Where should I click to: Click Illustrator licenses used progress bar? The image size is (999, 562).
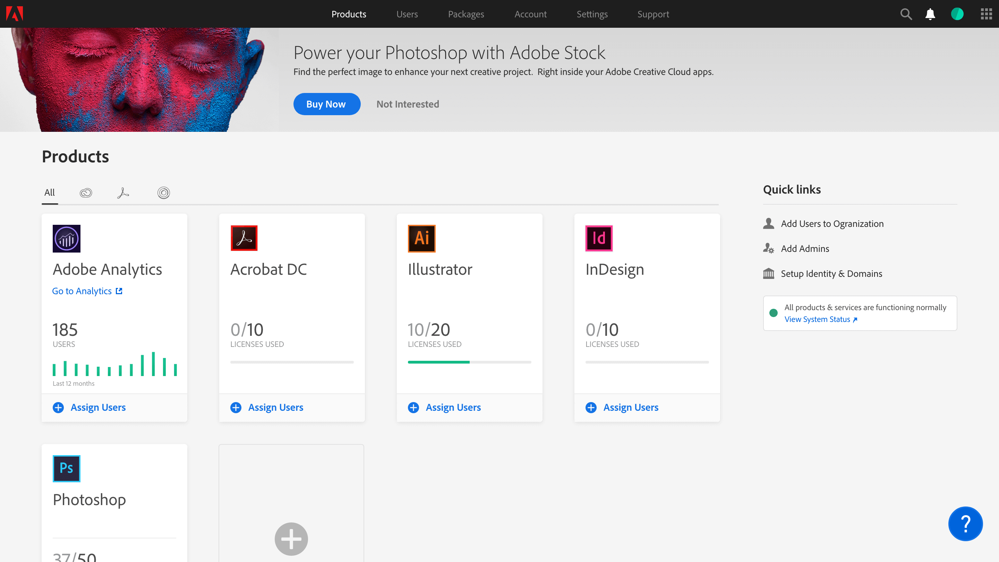(x=469, y=362)
